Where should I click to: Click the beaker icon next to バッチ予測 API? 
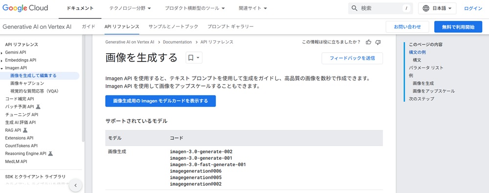click(x=38, y=107)
